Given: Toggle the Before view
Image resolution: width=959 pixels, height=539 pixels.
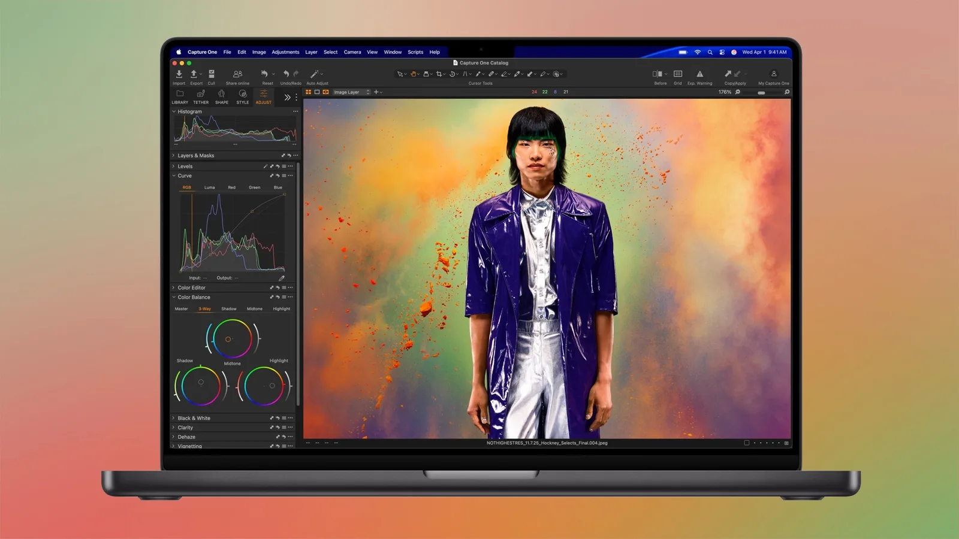Looking at the screenshot, I should pyautogui.click(x=658, y=74).
